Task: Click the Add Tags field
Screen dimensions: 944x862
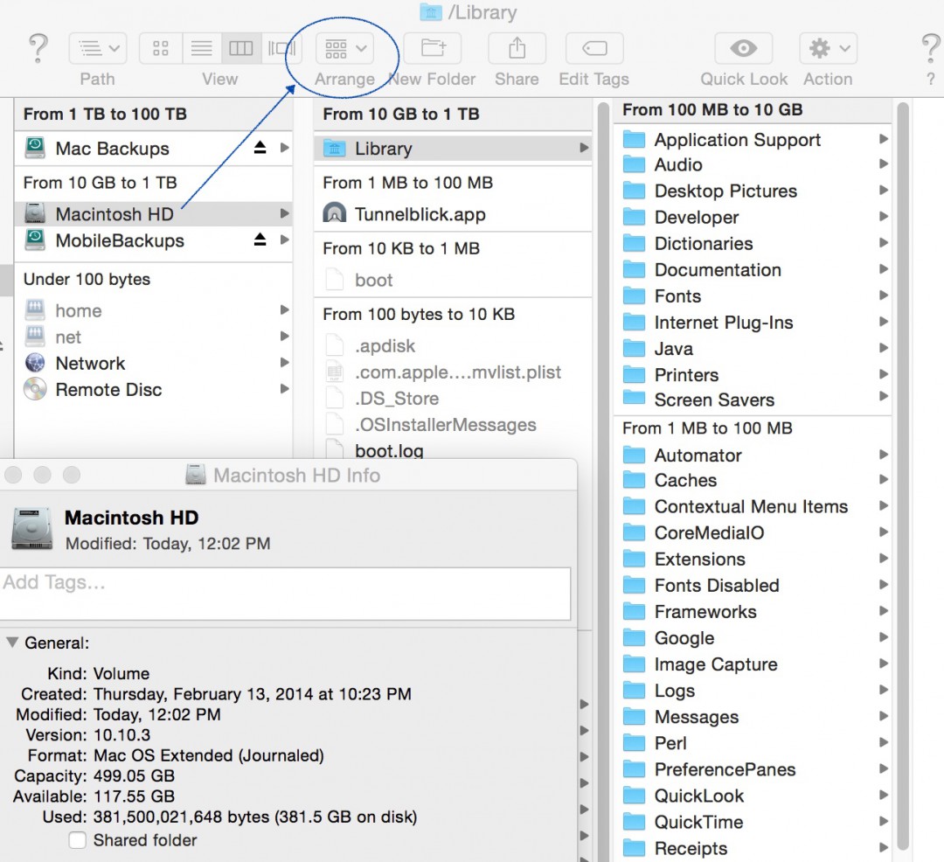Action: point(285,594)
